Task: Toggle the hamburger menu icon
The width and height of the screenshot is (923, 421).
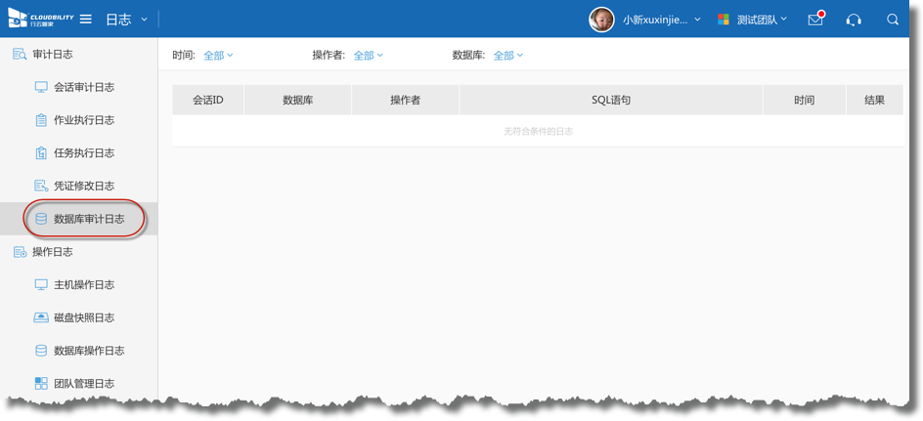Action: pyautogui.click(x=86, y=20)
